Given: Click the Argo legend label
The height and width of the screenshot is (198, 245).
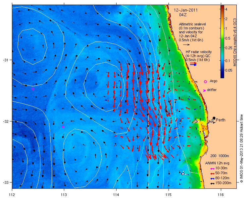Looking at the screenshot, I should click(x=214, y=81).
